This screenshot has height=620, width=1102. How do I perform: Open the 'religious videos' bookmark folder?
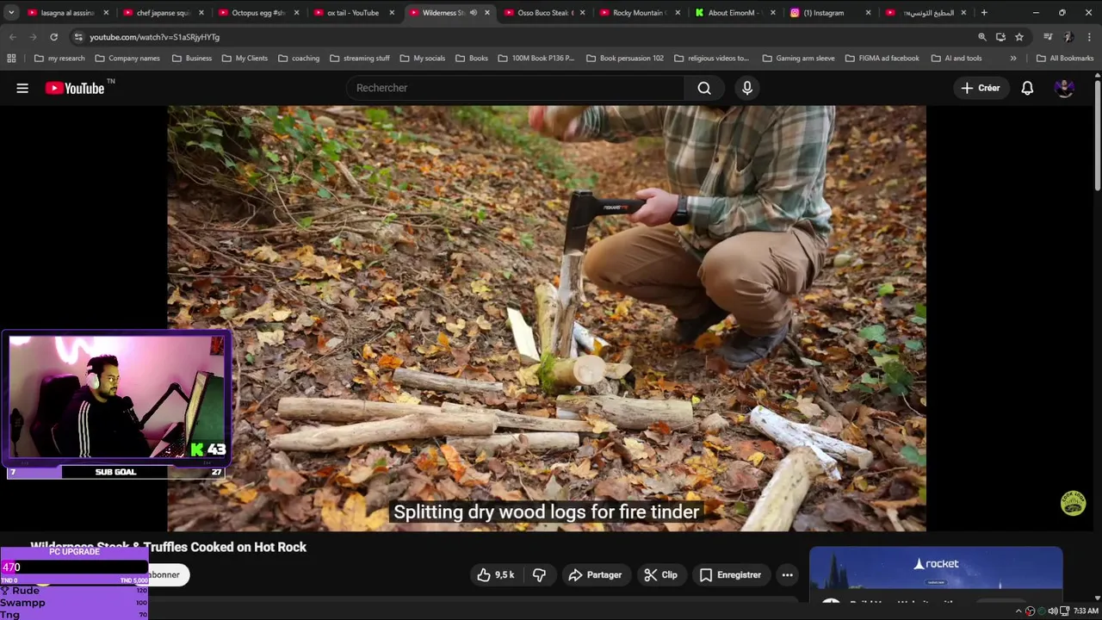click(x=711, y=58)
